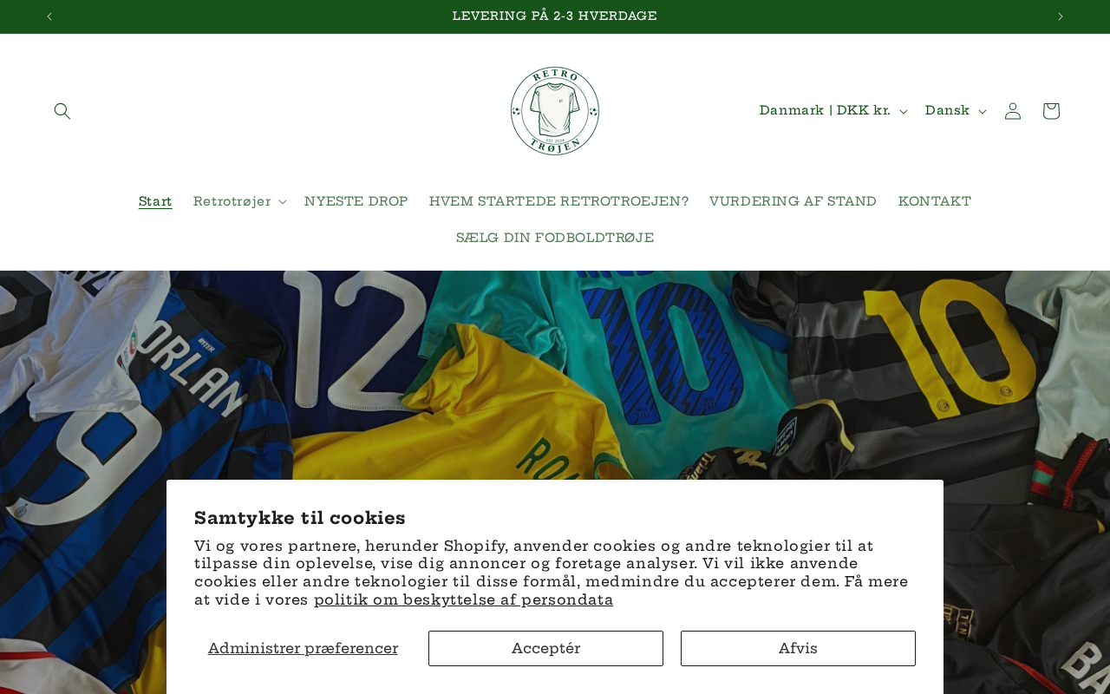Expand the Danmark | DKK kr. country selector

tap(833, 111)
